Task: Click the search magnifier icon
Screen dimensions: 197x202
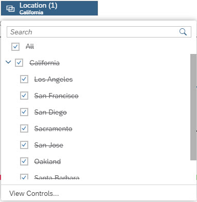Action: click(183, 32)
